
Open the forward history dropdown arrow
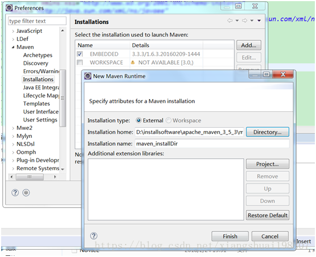251,20
